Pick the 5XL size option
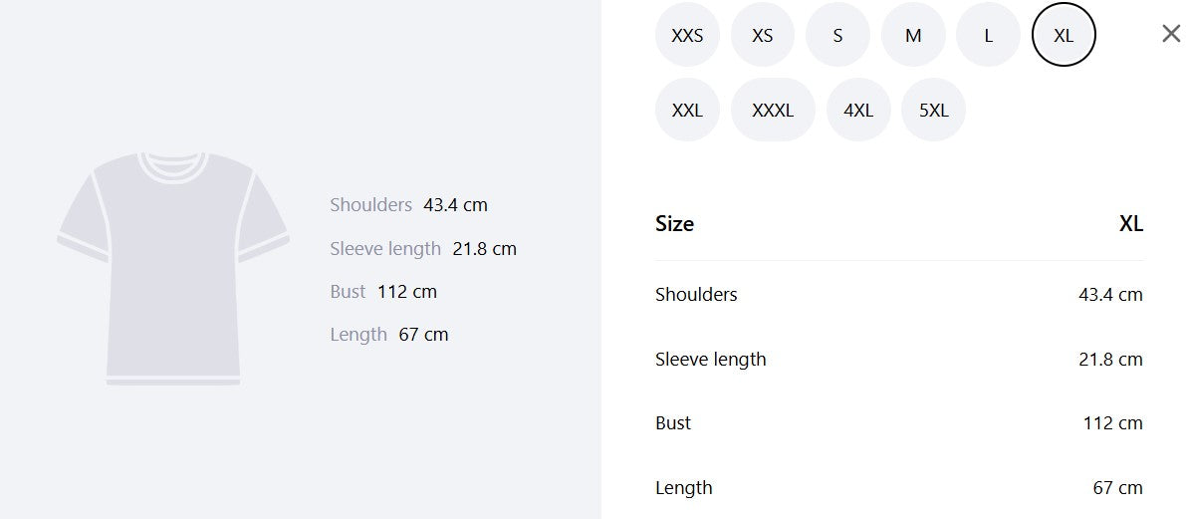The image size is (1186, 519). (x=933, y=110)
